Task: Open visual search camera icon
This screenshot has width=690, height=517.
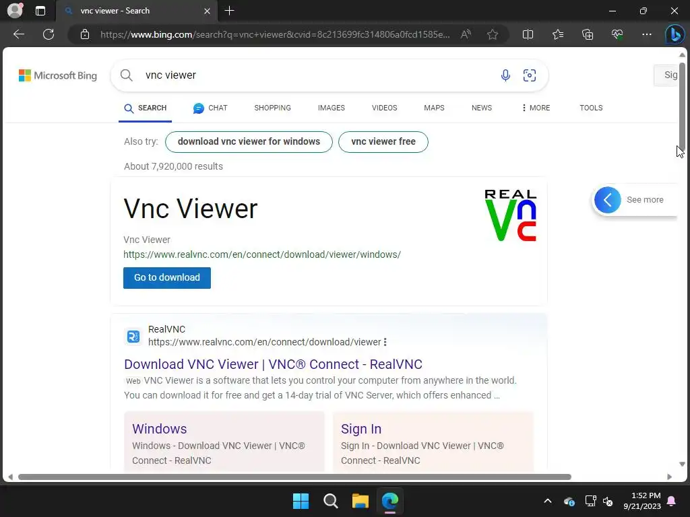Action: tap(530, 75)
